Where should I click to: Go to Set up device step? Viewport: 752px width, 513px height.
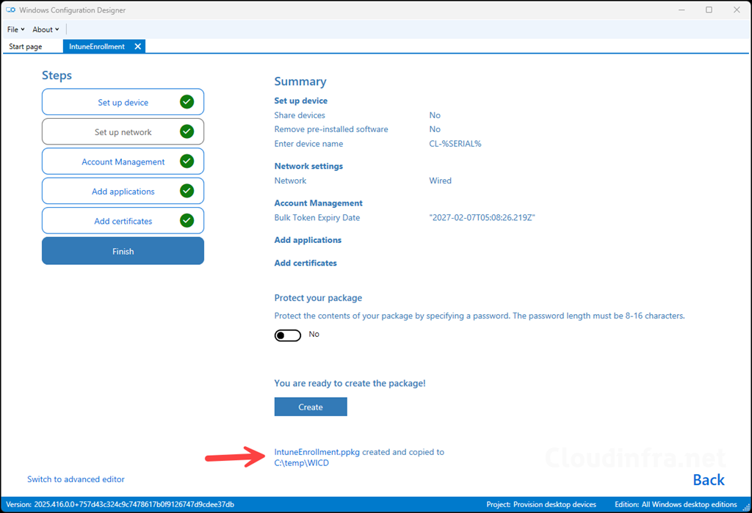point(123,102)
